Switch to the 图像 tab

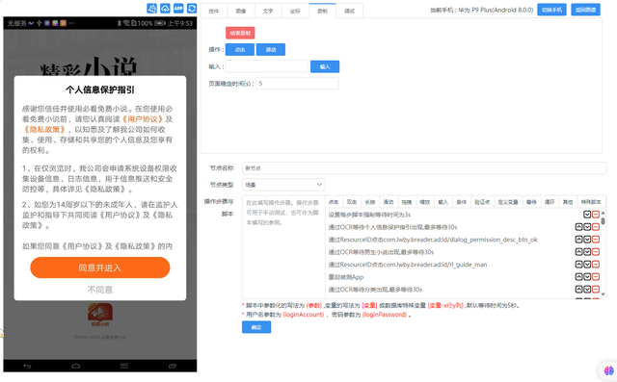[241, 11]
